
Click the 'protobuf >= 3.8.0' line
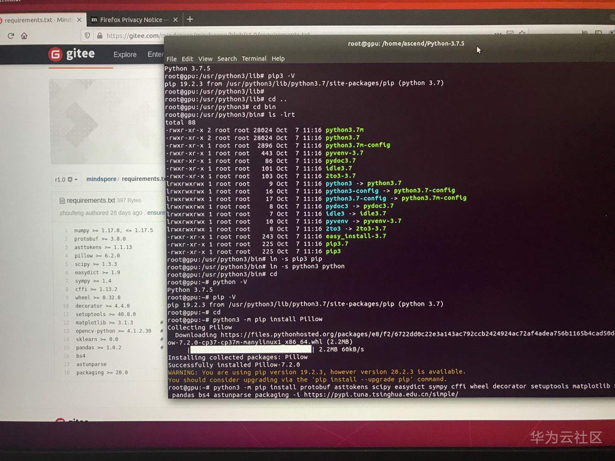click(x=100, y=239)
